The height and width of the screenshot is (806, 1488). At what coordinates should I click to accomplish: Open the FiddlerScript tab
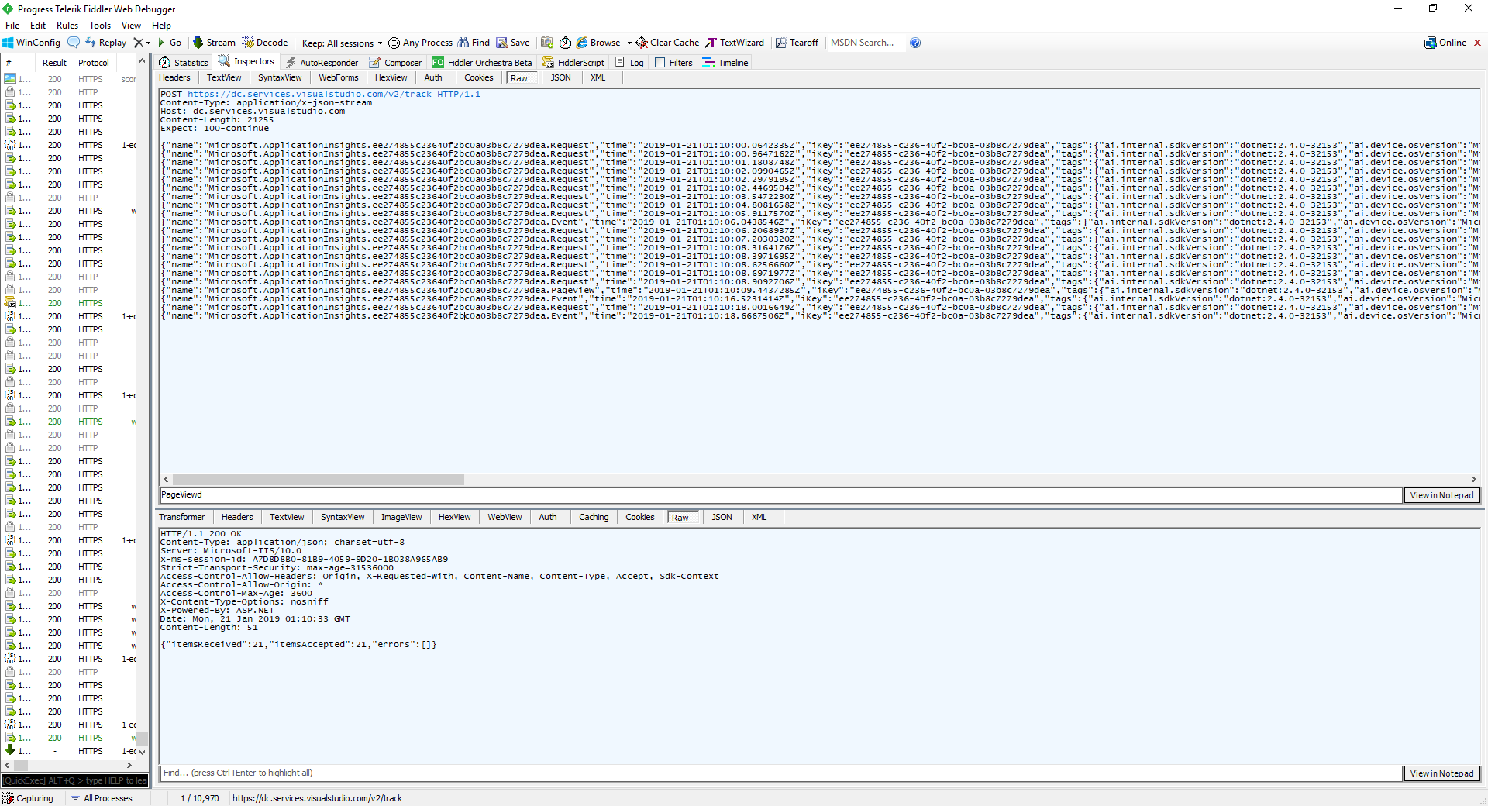click(x=573, y=63)
